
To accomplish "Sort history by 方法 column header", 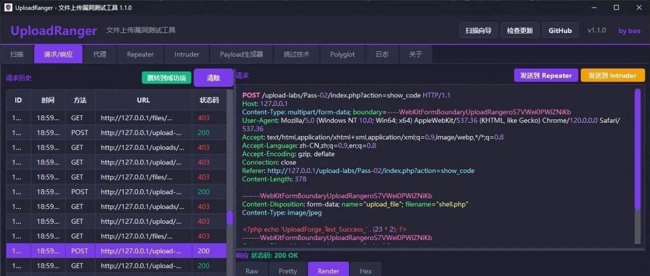I will tap(80, 100).
